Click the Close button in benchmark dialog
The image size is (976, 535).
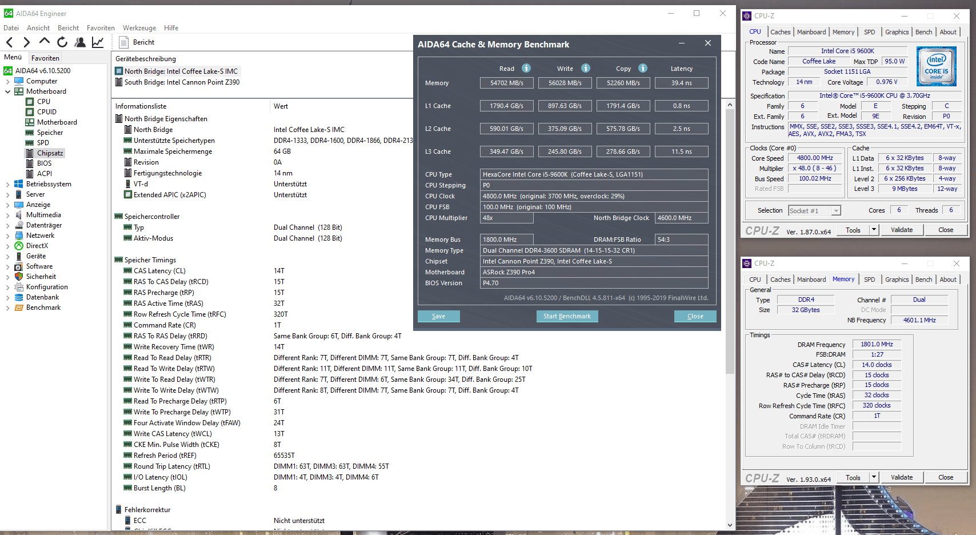[695, 316]
